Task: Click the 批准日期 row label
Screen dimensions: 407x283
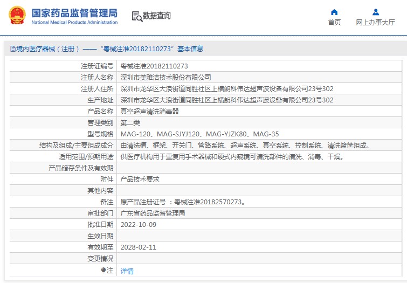Action: point(100,225)
